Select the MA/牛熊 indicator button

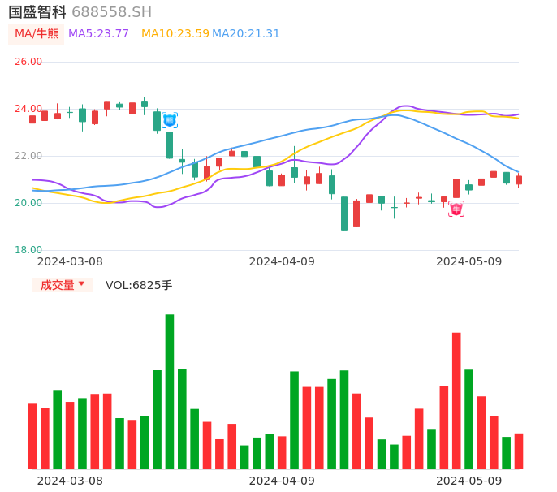pyautogui.click(x=37, y=34)
